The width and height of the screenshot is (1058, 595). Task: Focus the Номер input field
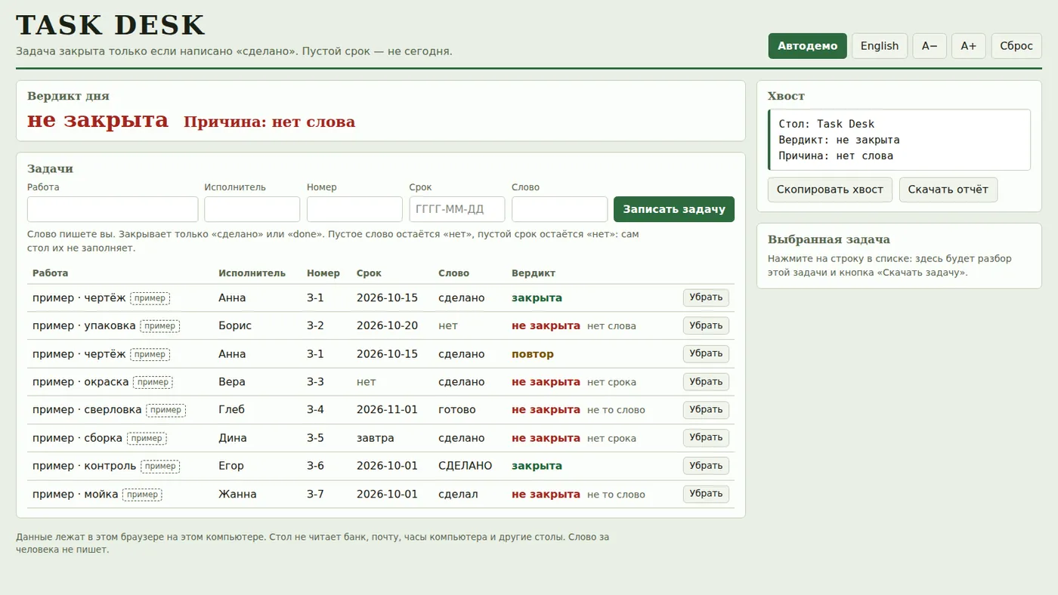pyautogui.click(x=354, y=209)
